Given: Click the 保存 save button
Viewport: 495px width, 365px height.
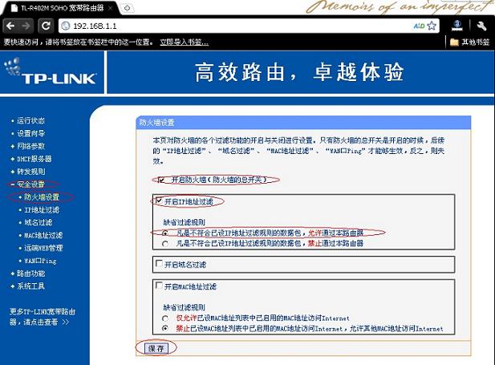Looking at the screenshot, I should (155, 348).
